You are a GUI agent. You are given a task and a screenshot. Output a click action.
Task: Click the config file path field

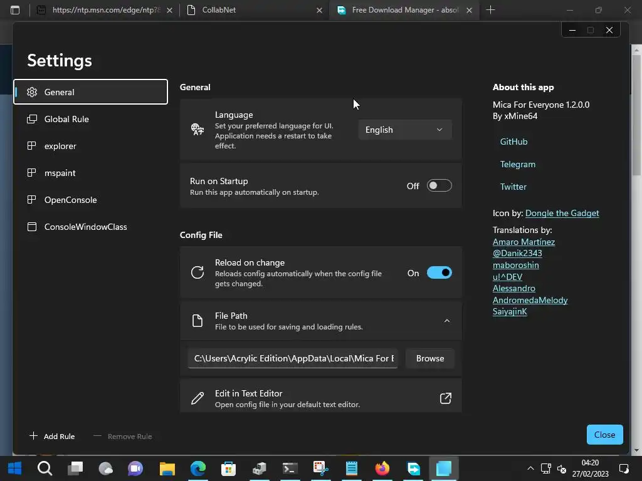[293, 358]
